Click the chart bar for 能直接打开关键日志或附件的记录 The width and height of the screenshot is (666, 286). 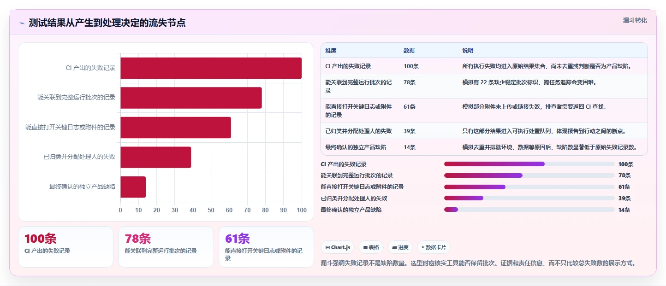(176, 128)
